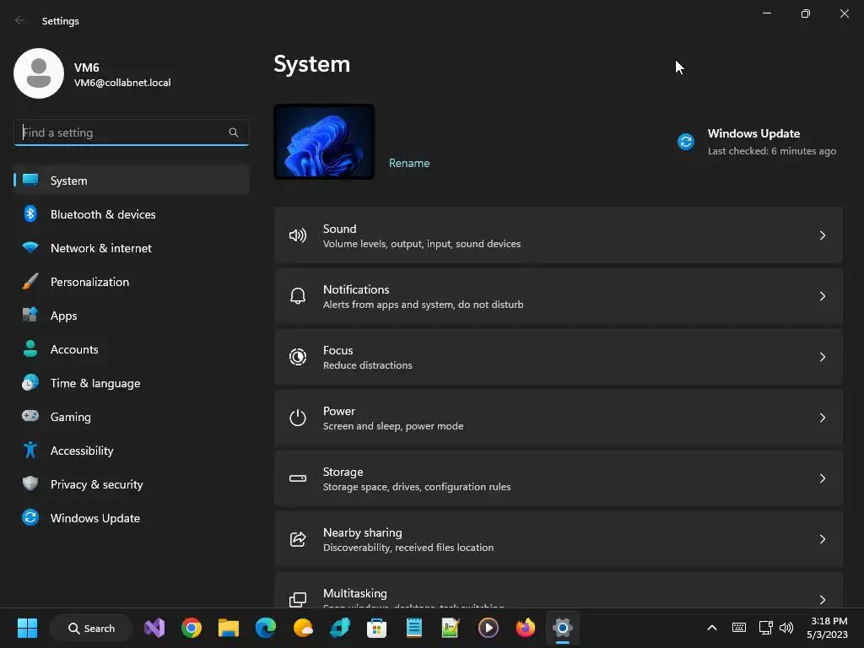Click the Gaming controller icon
The width and height of the screenshot is (864, 648).
[x=30, y=416]
